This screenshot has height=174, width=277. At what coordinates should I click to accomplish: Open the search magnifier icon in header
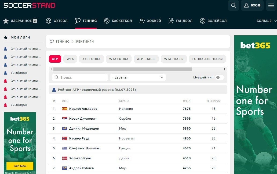pyautogui.click(x=233, y=5)
